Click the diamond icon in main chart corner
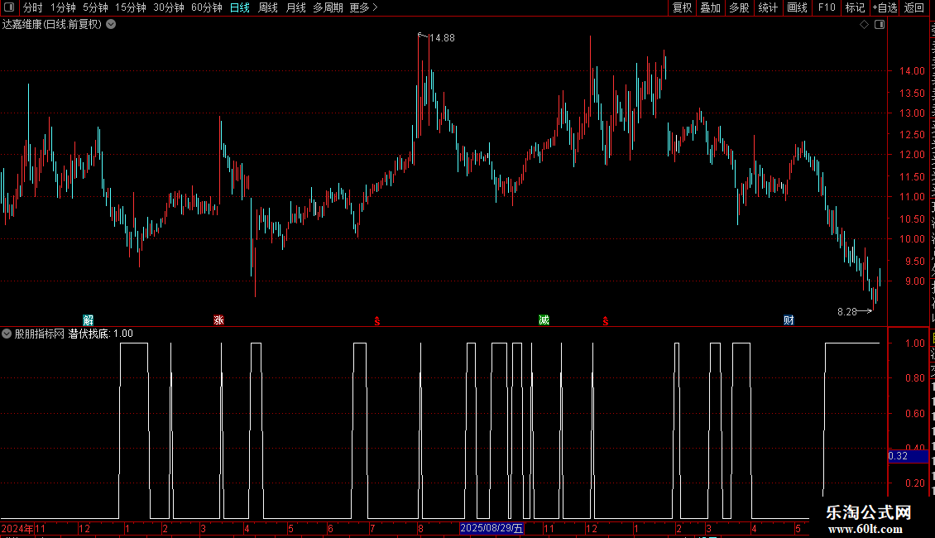This screenshot has height=538, width=935. pos(864,25)
